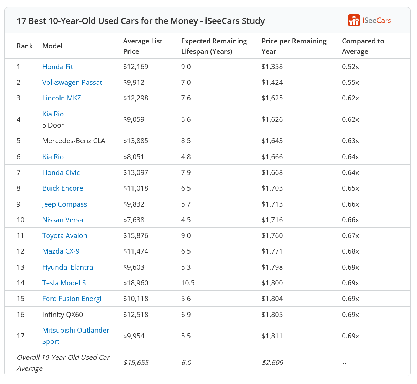
Task: Open the Honda Fit link
Action: 57,67
